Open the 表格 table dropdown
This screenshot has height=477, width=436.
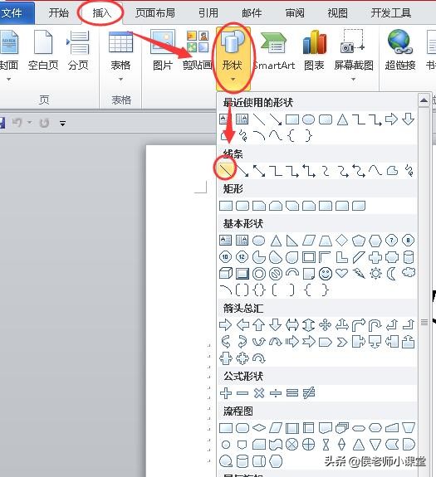click(x=120, y=56)
